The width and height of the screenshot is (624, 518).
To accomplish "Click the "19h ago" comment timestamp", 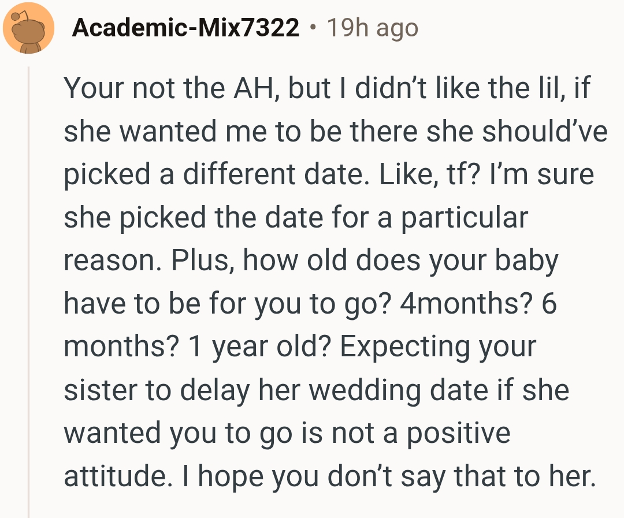I will pyautogui.click(x=372, y=28).
